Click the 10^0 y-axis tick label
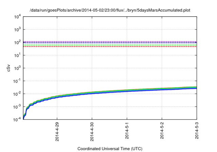This screenshot has width=217, height=152. [x=17, y=68]
